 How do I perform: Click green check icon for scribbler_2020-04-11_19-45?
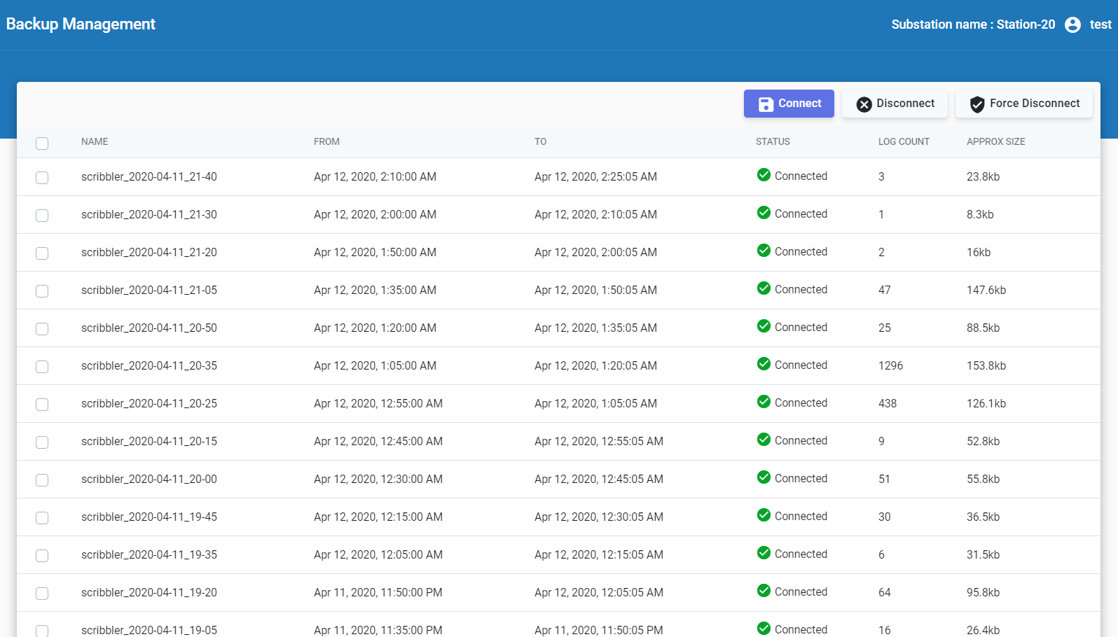pyautogui.click(x=764, y=515)
